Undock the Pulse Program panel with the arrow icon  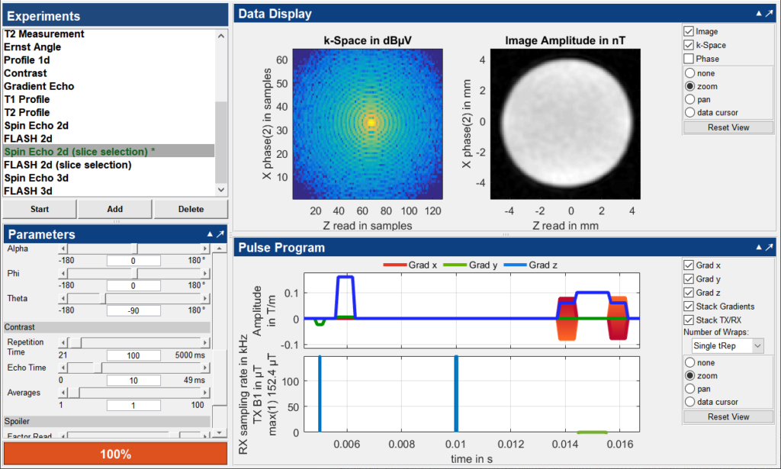(x=770, y=248)
